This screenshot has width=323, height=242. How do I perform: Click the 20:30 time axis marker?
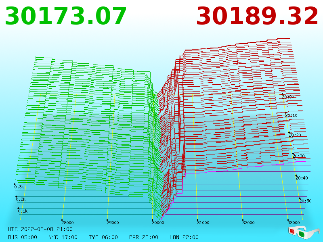pyautogui.click(x=298, y=156)
